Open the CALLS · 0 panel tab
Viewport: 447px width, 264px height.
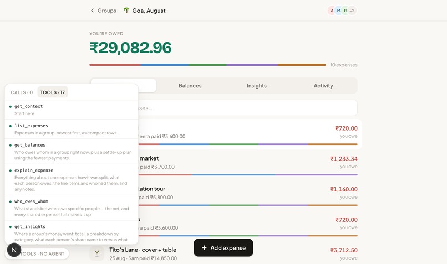click(x=22, y=92)
